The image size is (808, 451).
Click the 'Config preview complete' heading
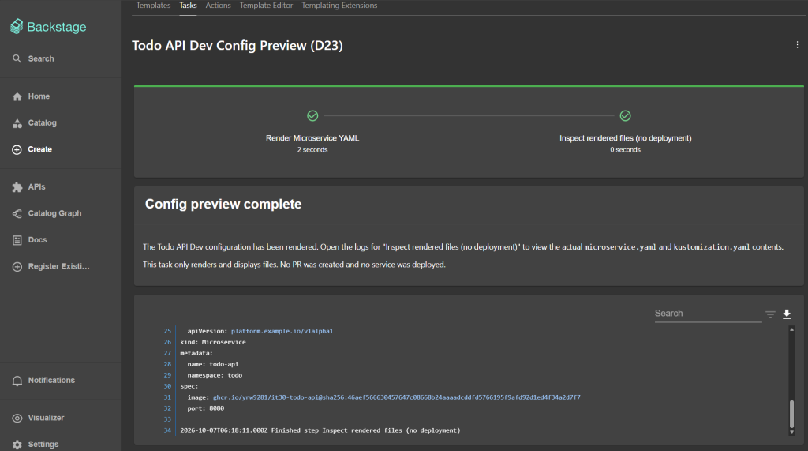click(x=223, y=205)
